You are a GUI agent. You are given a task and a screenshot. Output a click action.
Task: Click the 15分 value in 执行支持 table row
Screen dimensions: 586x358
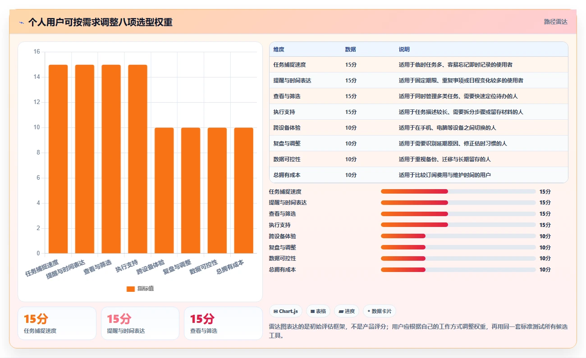point(351,112)
